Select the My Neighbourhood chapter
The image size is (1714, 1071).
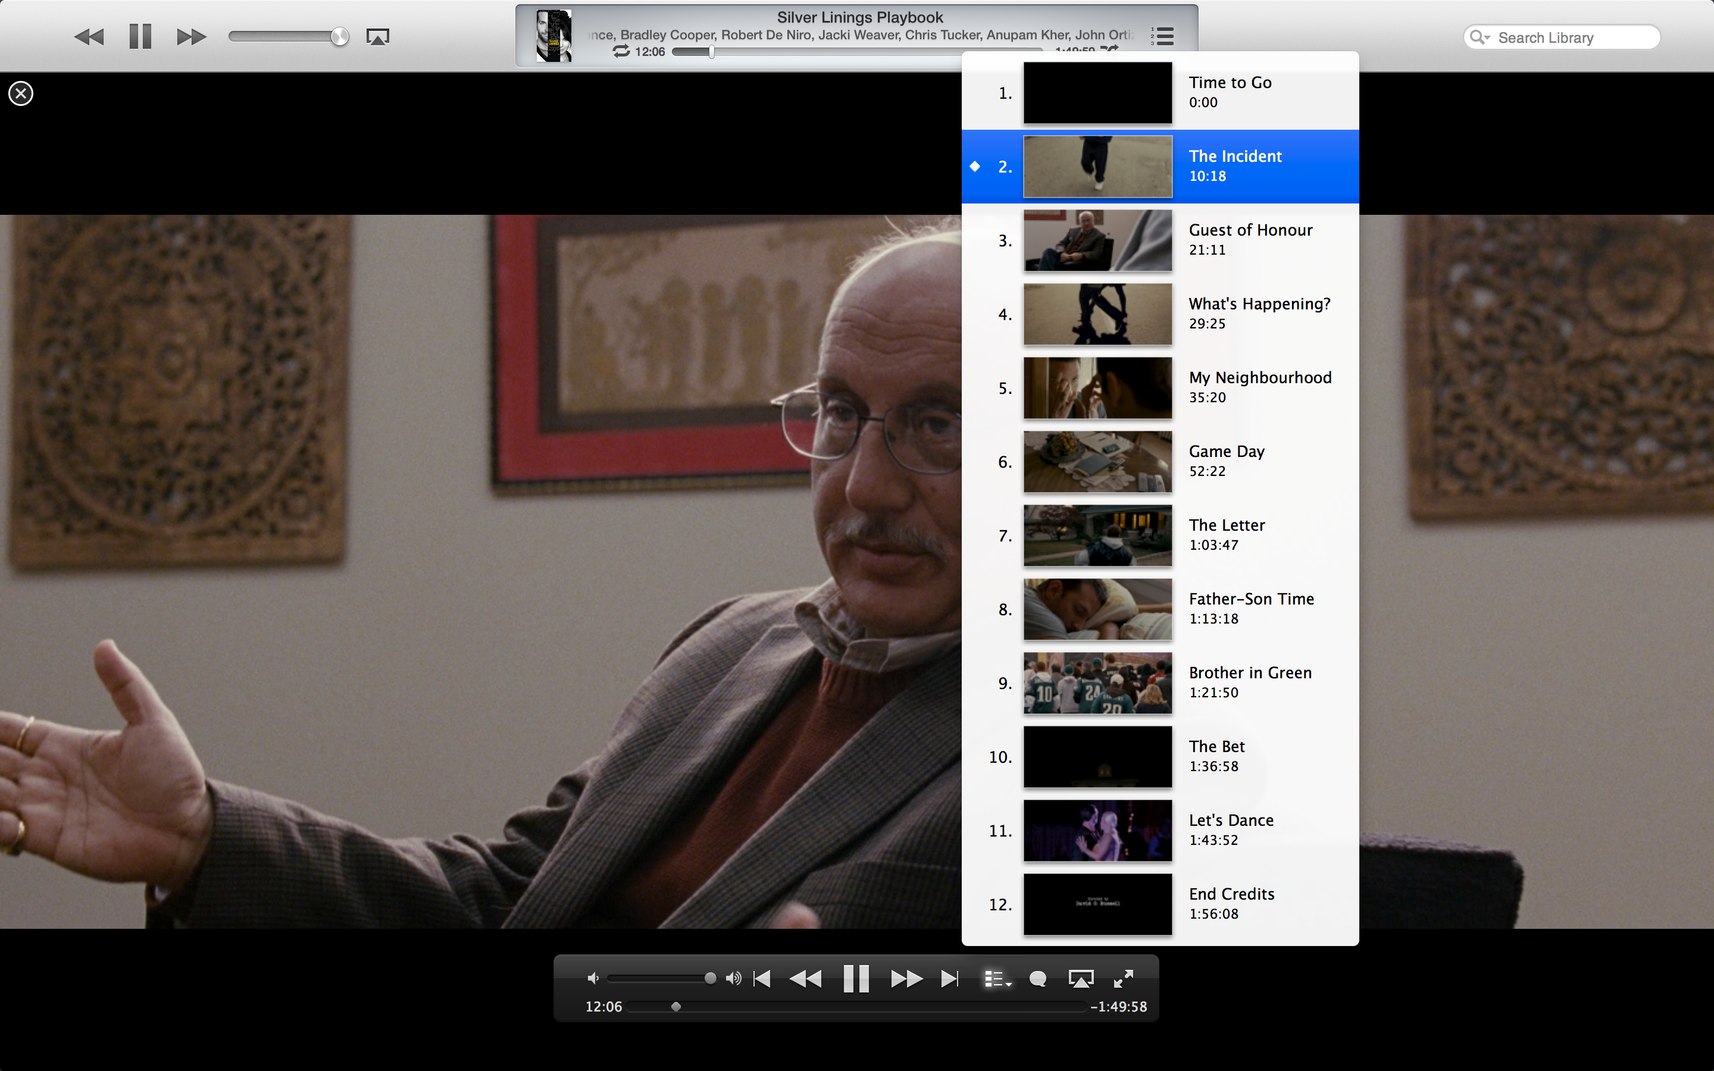coord(1160,387)
